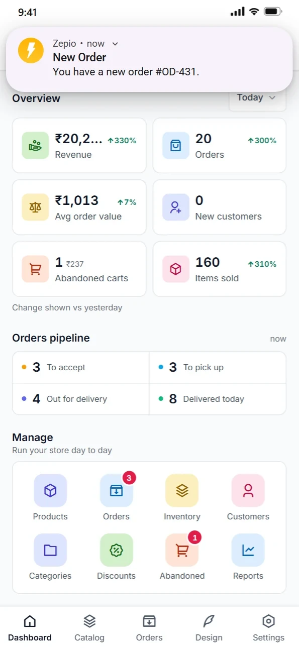This screenshot has height=648, width=299.
Task: Tap the 7% avg order change indicator
Action: (x=127, y=202)
